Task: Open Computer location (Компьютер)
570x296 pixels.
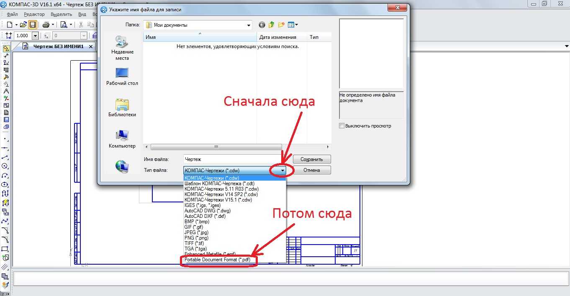Action: 122,139
